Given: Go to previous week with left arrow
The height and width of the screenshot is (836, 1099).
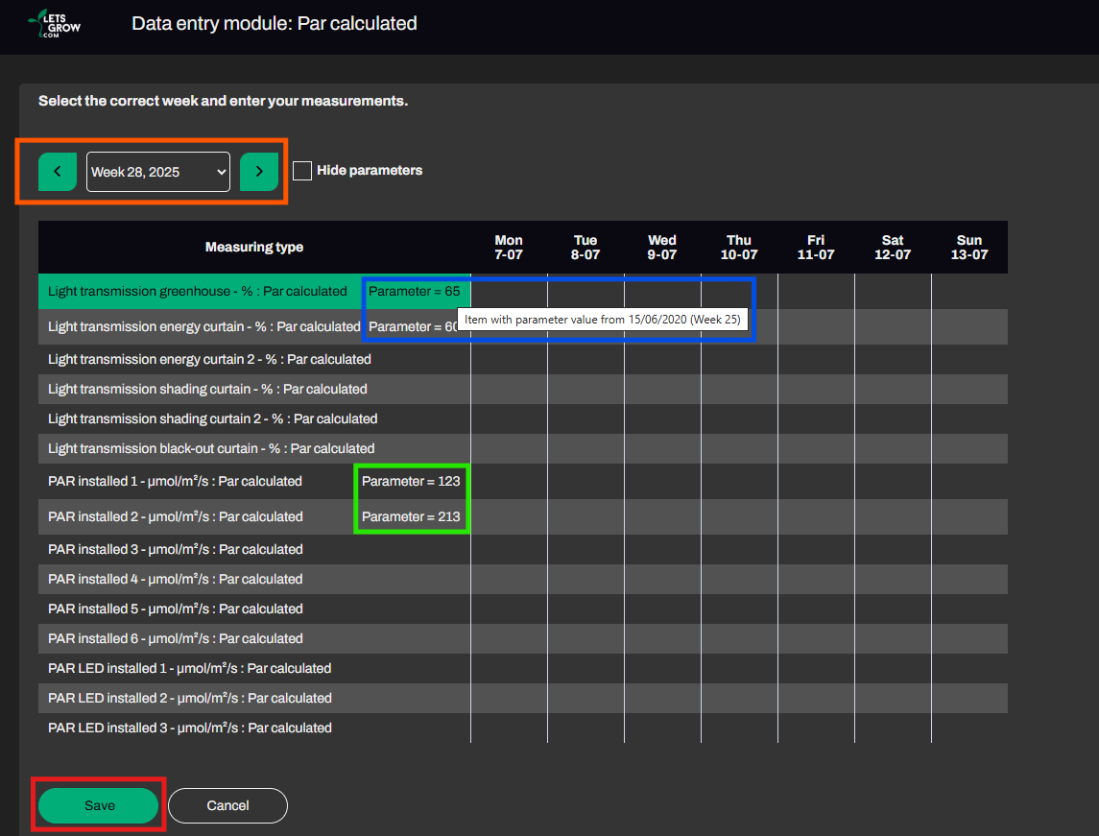Looking at the screenshot, I should 58,172.
